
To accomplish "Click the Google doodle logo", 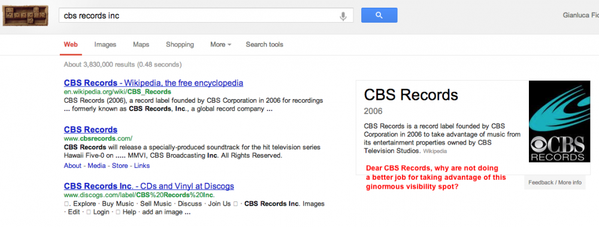I will (x=25, y=16).
